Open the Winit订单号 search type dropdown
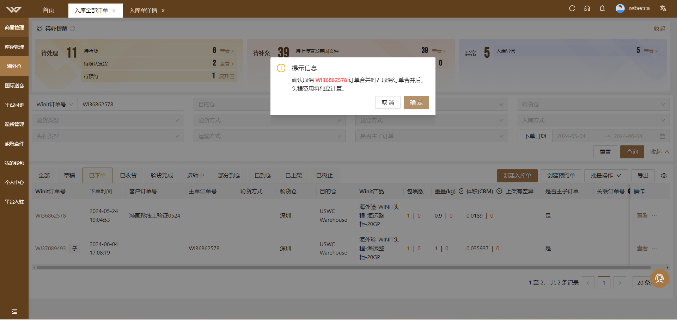Screen dimensions: 677x320 click(x=55, y=104)
